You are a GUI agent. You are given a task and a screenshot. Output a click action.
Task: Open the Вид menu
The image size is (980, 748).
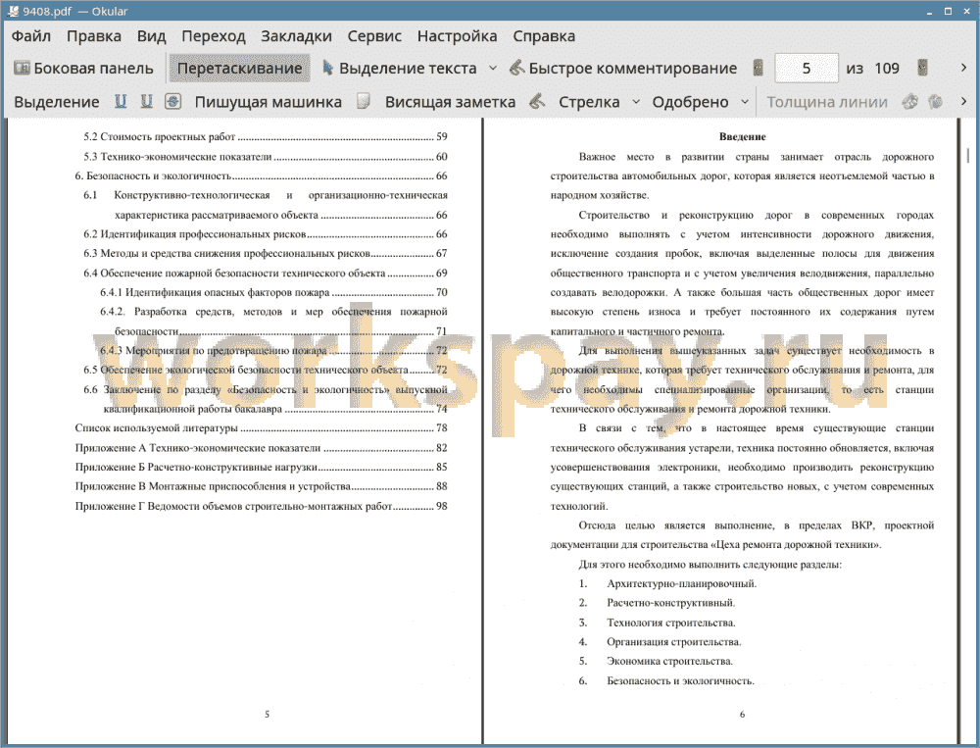[151, 36]
